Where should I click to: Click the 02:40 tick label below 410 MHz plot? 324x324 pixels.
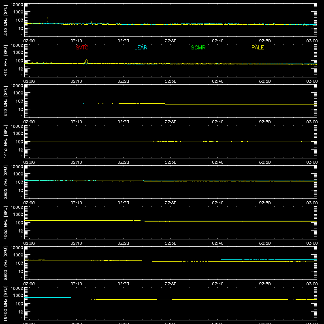click(217, 81)
